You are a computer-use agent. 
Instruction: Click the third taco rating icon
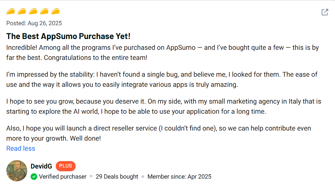click(x=33, y=11)
